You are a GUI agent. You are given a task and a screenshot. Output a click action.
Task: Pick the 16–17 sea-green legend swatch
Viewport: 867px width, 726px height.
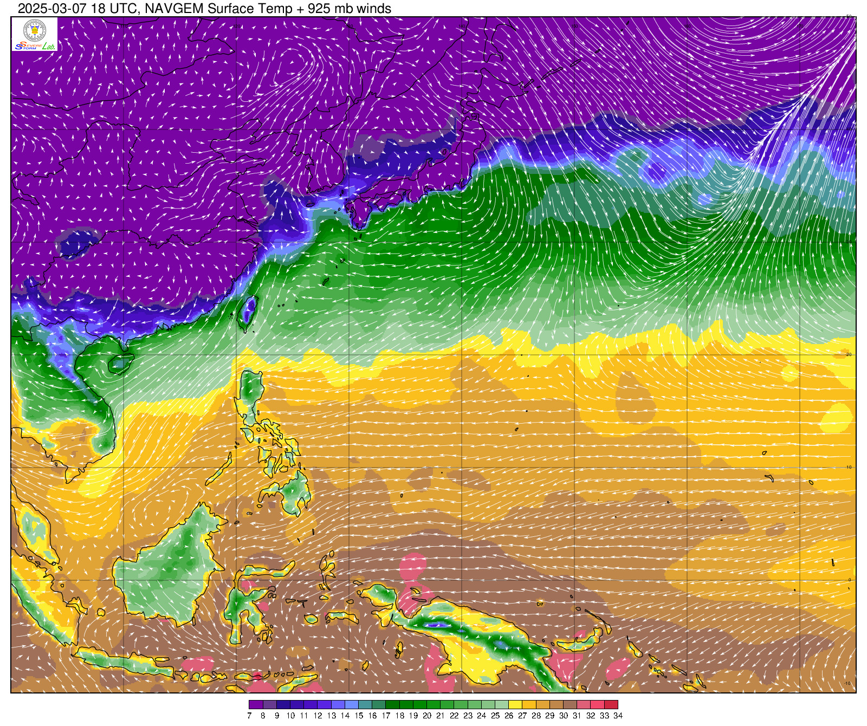point(379,705)
